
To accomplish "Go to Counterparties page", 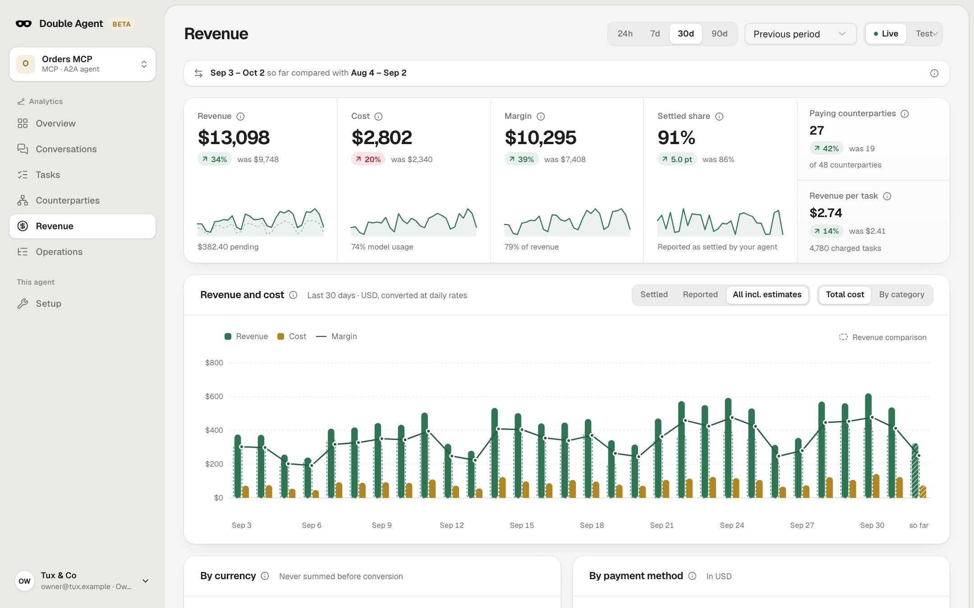I will tap(83, 200).
